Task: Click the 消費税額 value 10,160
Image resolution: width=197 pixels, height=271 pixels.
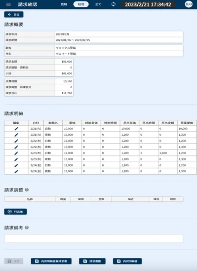Action: [64, 81]
